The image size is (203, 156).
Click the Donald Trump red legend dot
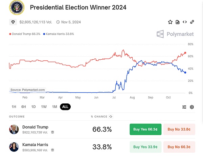(x=10, y=34)
